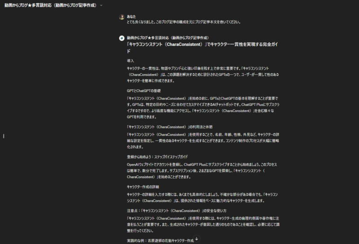Click the 導入 section heading
The image size is (359, 244).
click(130, 61)
